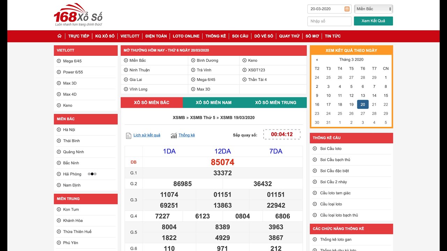Open the Ninh Thuận link in today's draws
This screenshot has width=447, height=251.
click(x=139, y=70)
